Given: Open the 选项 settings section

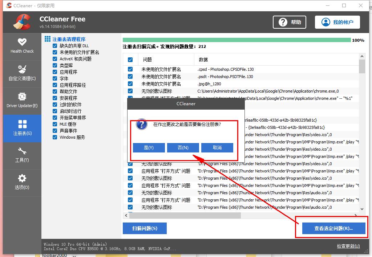Looking at the screenshot, I should 22,183.
